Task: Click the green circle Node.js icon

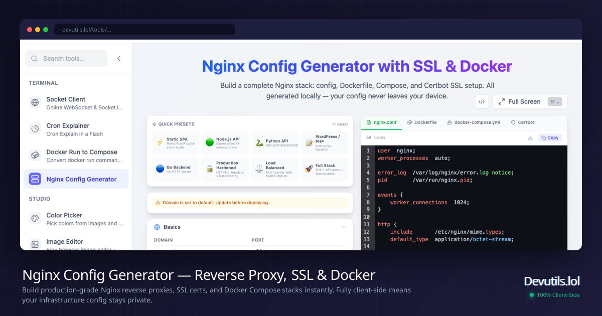Action: (x=210, y=142)
